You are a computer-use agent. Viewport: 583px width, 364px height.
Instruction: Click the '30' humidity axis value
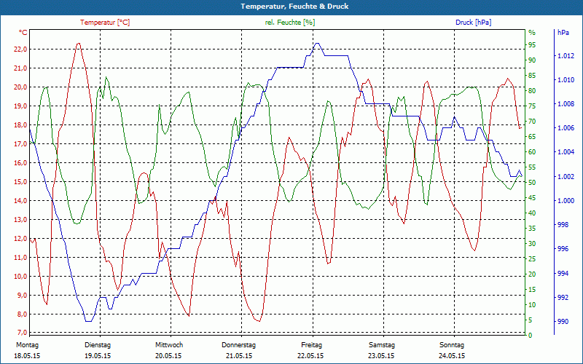click(x=532, y=244)
